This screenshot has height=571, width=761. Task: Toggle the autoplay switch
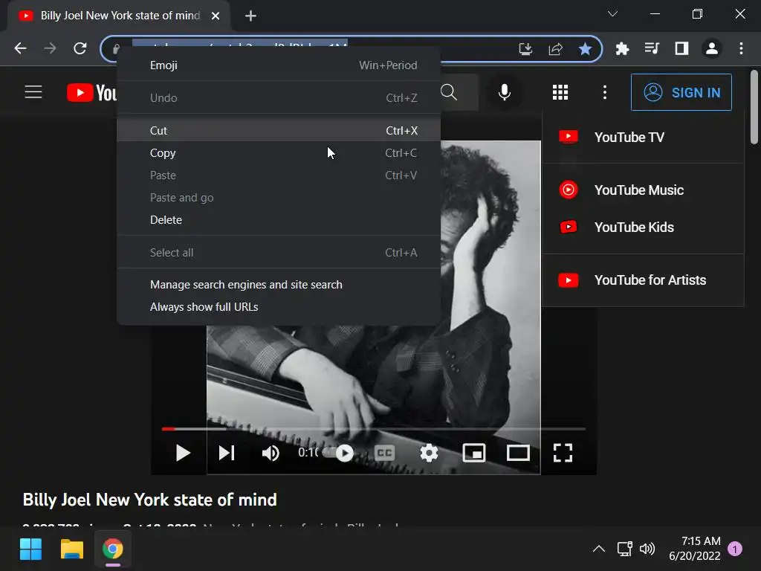(340, 453)
